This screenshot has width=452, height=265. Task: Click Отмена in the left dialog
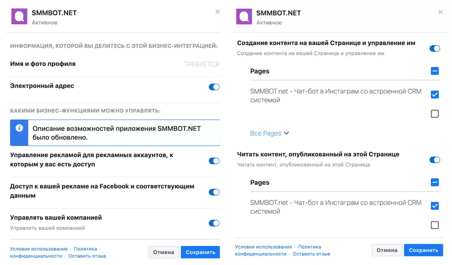pos(164,252)
